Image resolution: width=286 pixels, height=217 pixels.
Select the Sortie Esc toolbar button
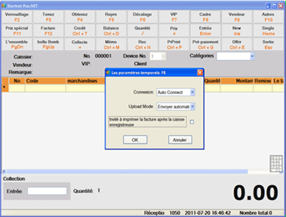coord(268,45)
